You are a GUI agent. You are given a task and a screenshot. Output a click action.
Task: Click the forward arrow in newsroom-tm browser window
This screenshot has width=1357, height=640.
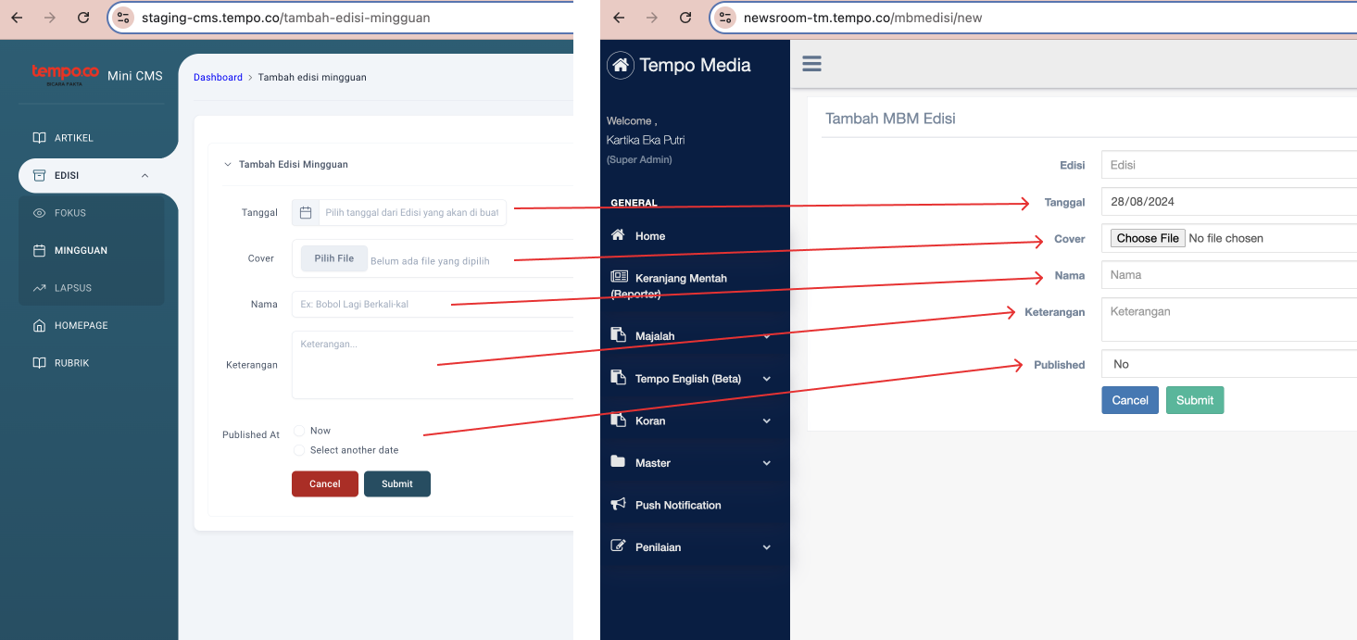point(652,18)
